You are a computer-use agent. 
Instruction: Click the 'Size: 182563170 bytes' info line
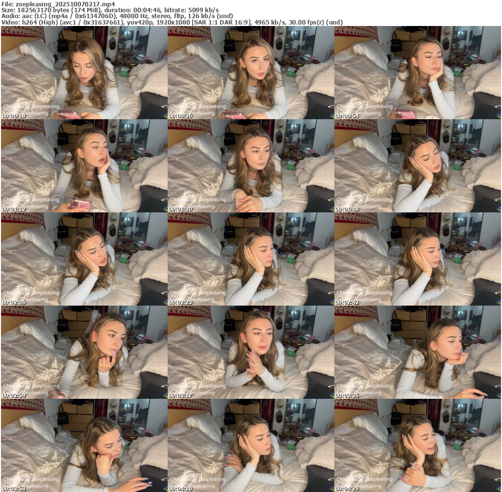(110, 10)
